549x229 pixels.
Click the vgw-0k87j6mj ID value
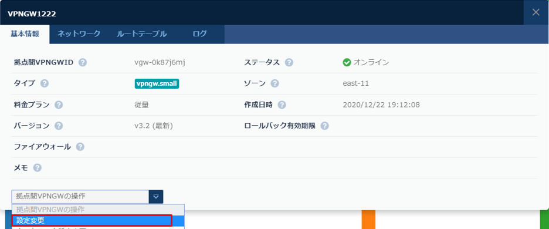[x=160, y=63]
